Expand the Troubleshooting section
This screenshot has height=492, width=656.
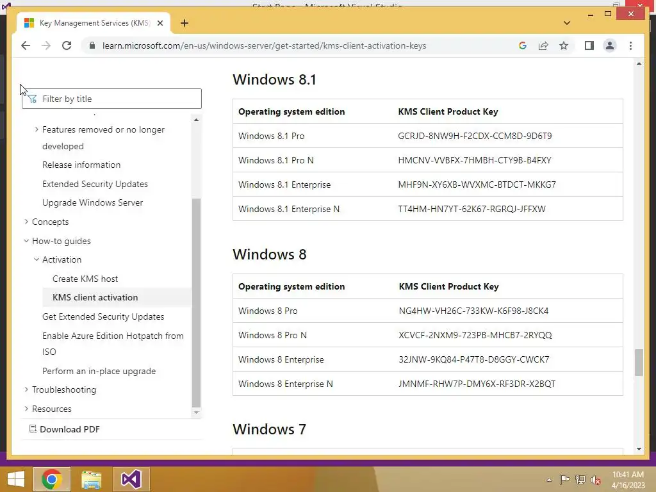[26, 389]
